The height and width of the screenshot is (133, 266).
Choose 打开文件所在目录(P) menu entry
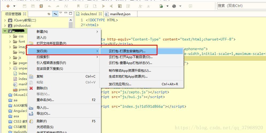(x=64, y=43)
